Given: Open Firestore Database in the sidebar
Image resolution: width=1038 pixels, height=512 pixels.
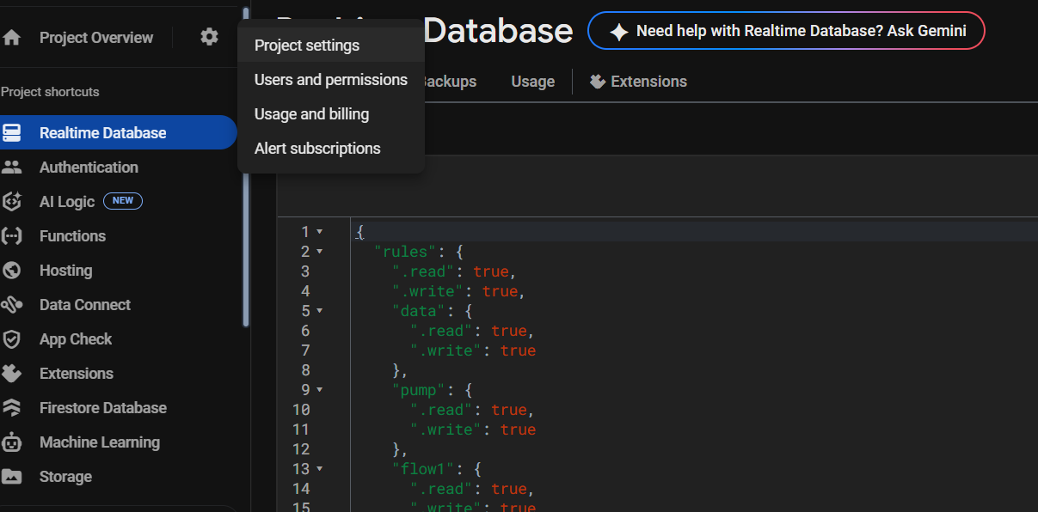Looking at the screenshot, I should coord(102,408).
